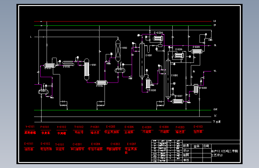Click the legend name 电加热器
The width and height of the screenshot is (259, 168).
pyautogui.click(x=46, y=149)
